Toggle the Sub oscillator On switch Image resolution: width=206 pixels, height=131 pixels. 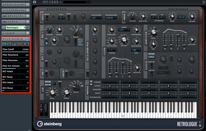point(46,74)
